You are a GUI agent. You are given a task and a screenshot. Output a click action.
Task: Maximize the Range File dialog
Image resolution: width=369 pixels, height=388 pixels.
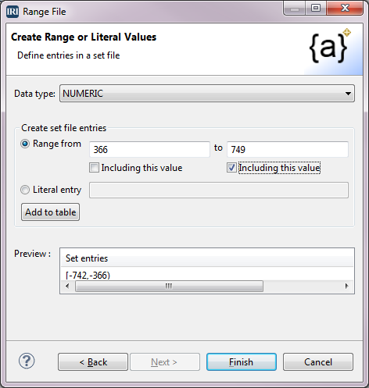pos(316,9)
